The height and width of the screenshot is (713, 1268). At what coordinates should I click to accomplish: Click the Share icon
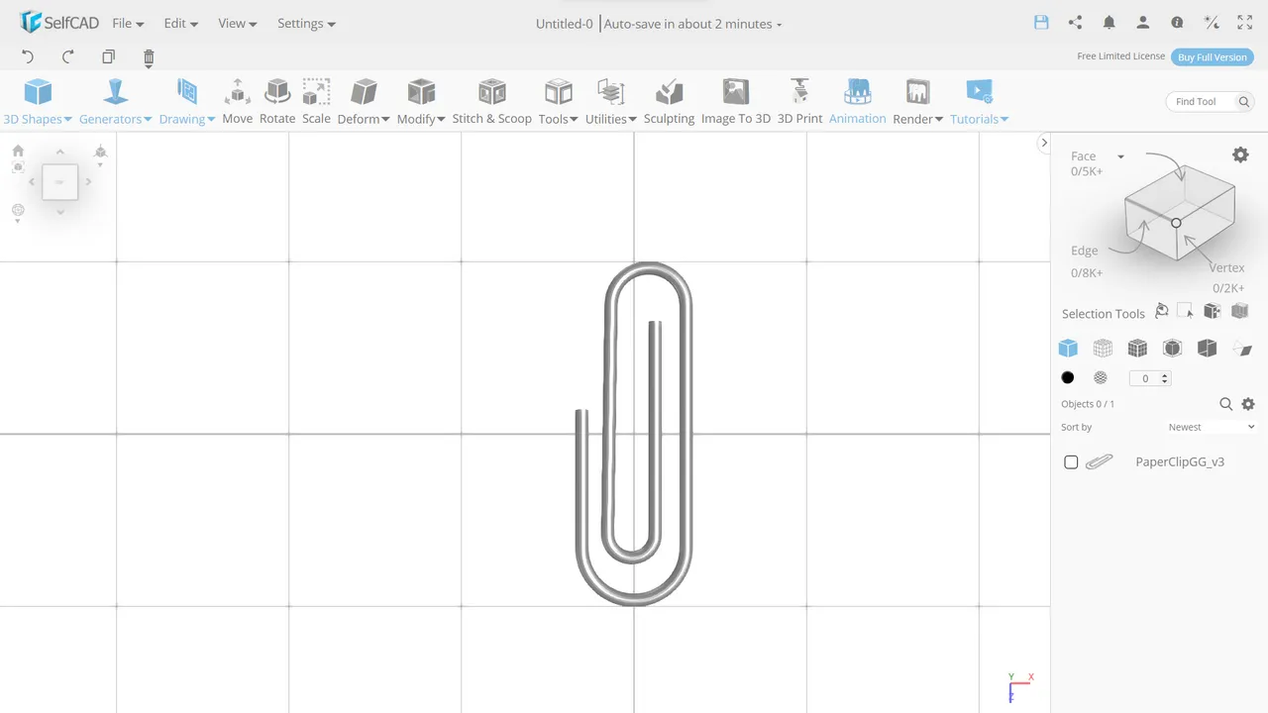pyautogui.click(x=1075, y=22)
